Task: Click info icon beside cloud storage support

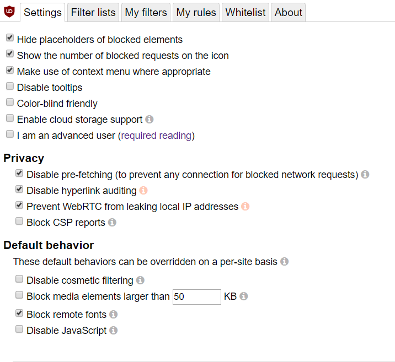Action: 150,119
